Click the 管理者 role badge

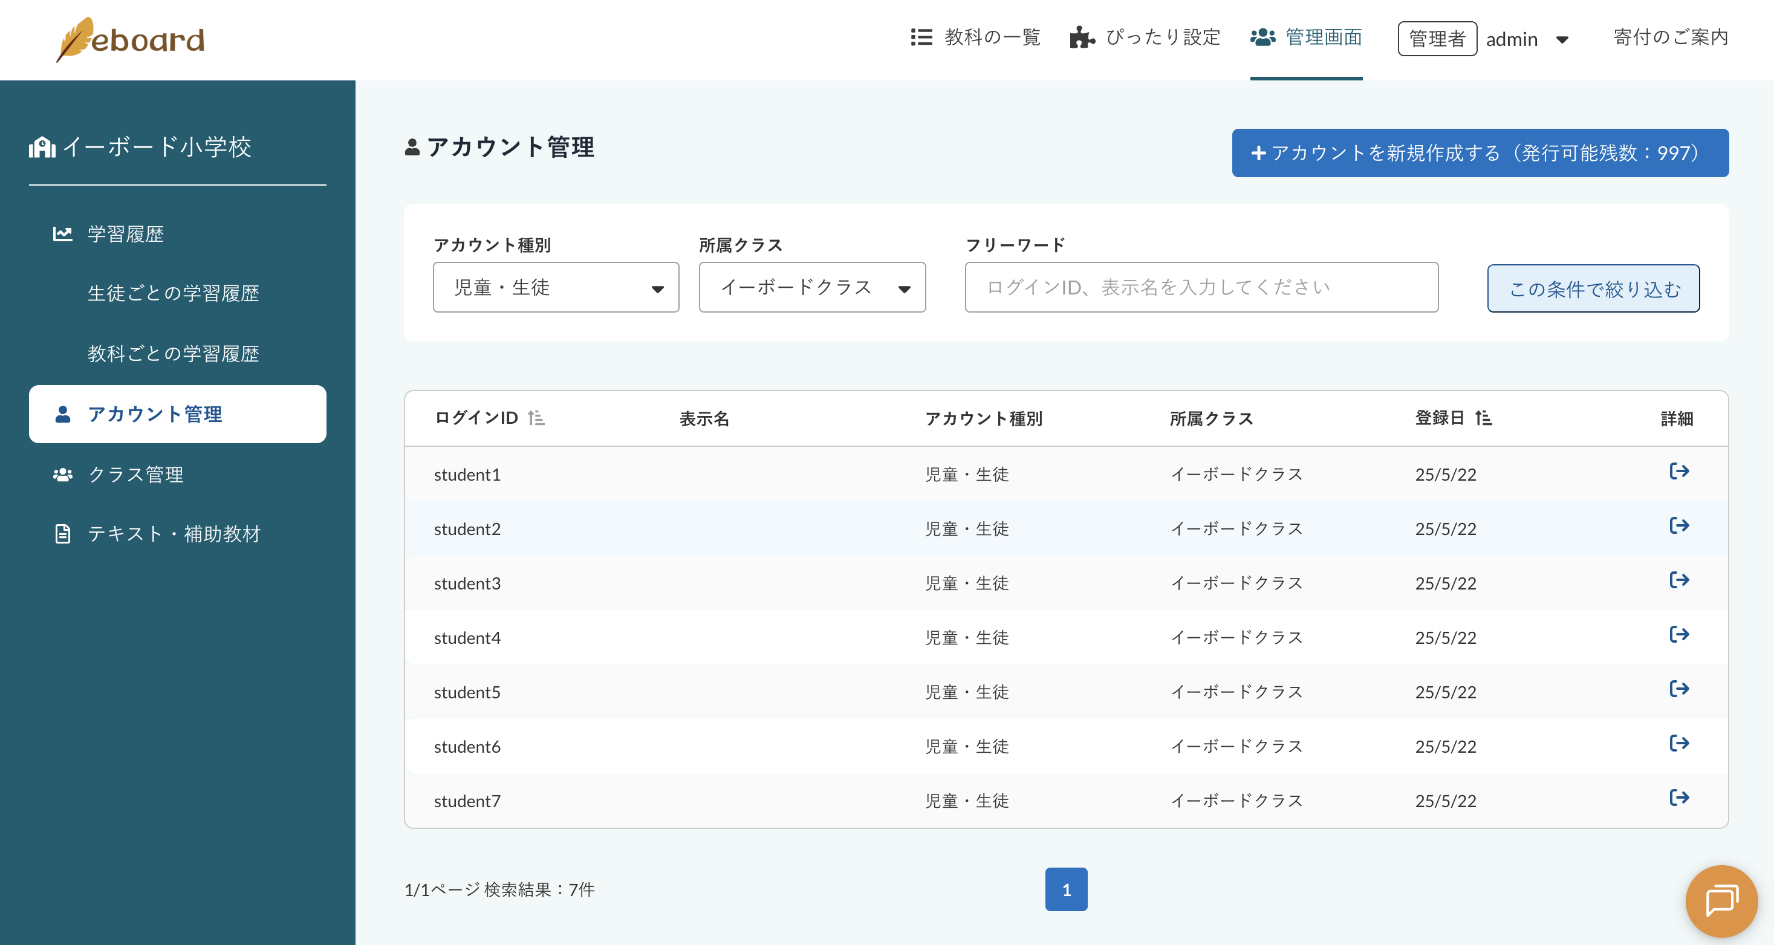[x=1437, y=39]
